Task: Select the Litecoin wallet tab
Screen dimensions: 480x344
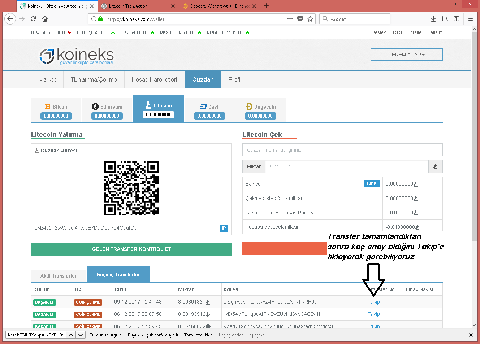Action: point(158,109)
